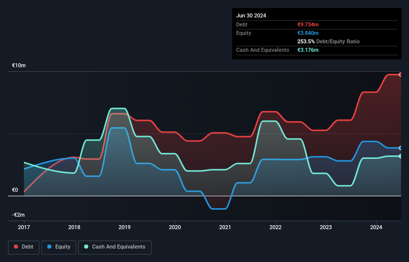Viewport: 409px width, 262px height.
Task: Toggle the Equity legend button
Action: 59,247
